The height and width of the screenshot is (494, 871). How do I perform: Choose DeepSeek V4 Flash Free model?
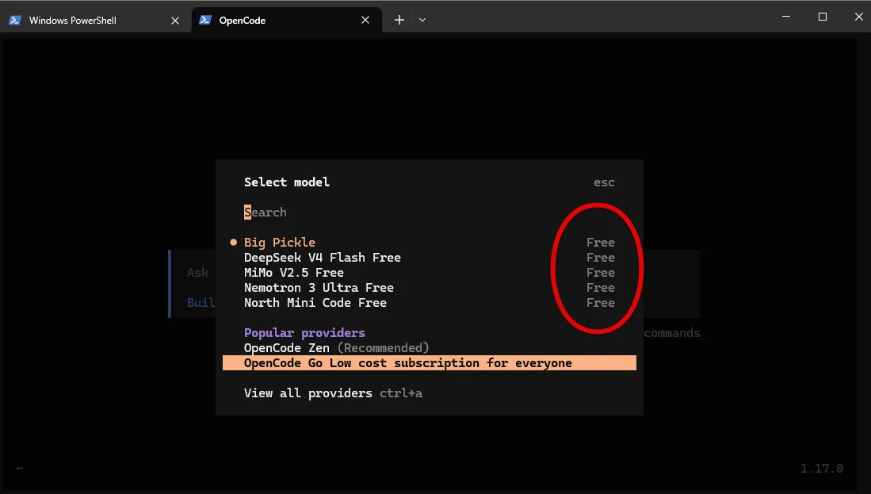click(x=429, y=257)
